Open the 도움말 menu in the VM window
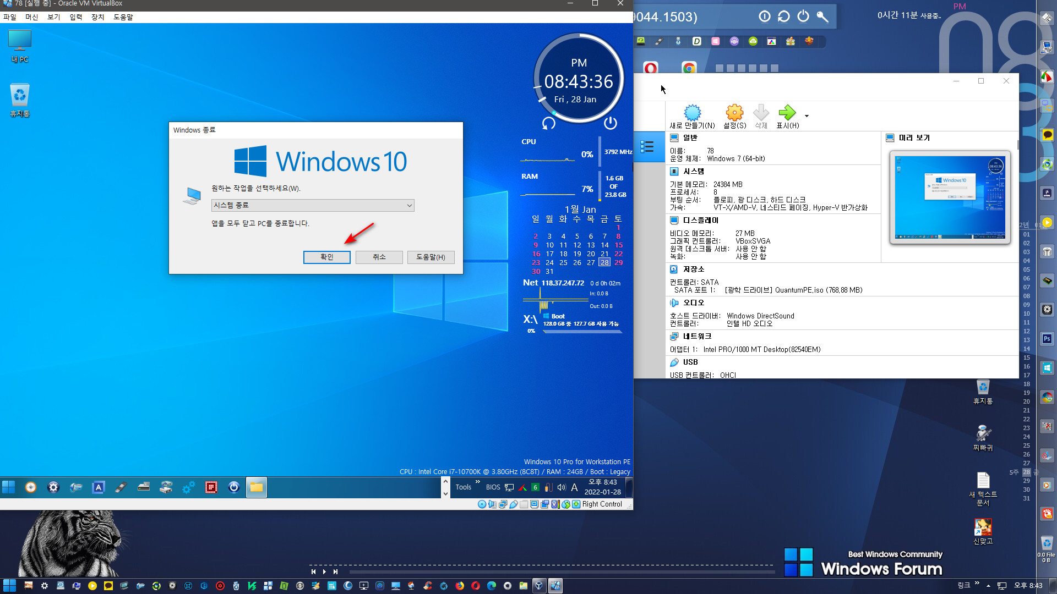 pyautogui.click(x=123, y=17)
